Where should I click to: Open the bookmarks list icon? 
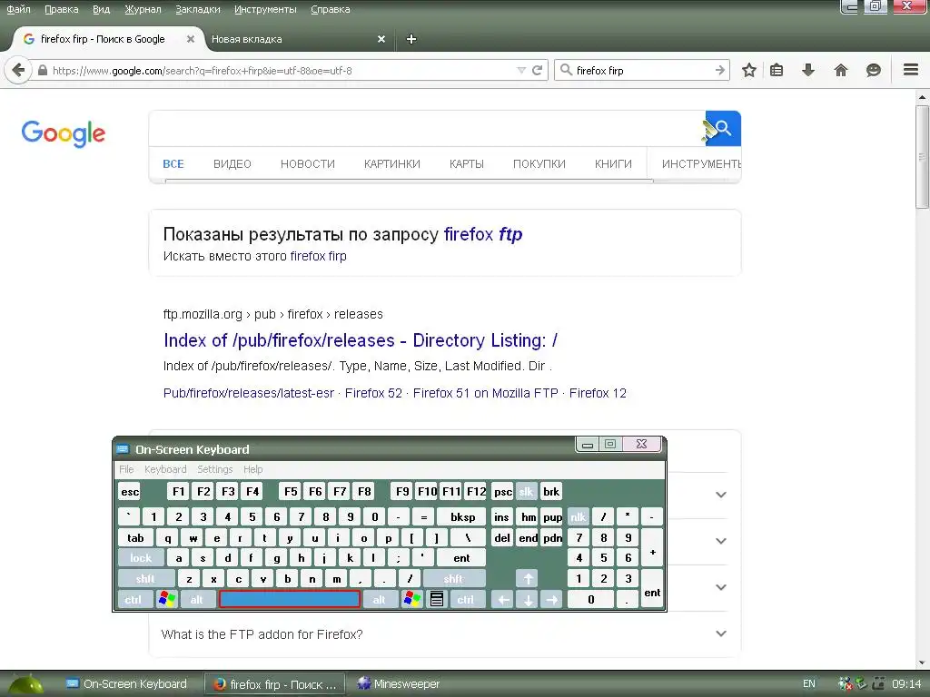pos(777,71)
